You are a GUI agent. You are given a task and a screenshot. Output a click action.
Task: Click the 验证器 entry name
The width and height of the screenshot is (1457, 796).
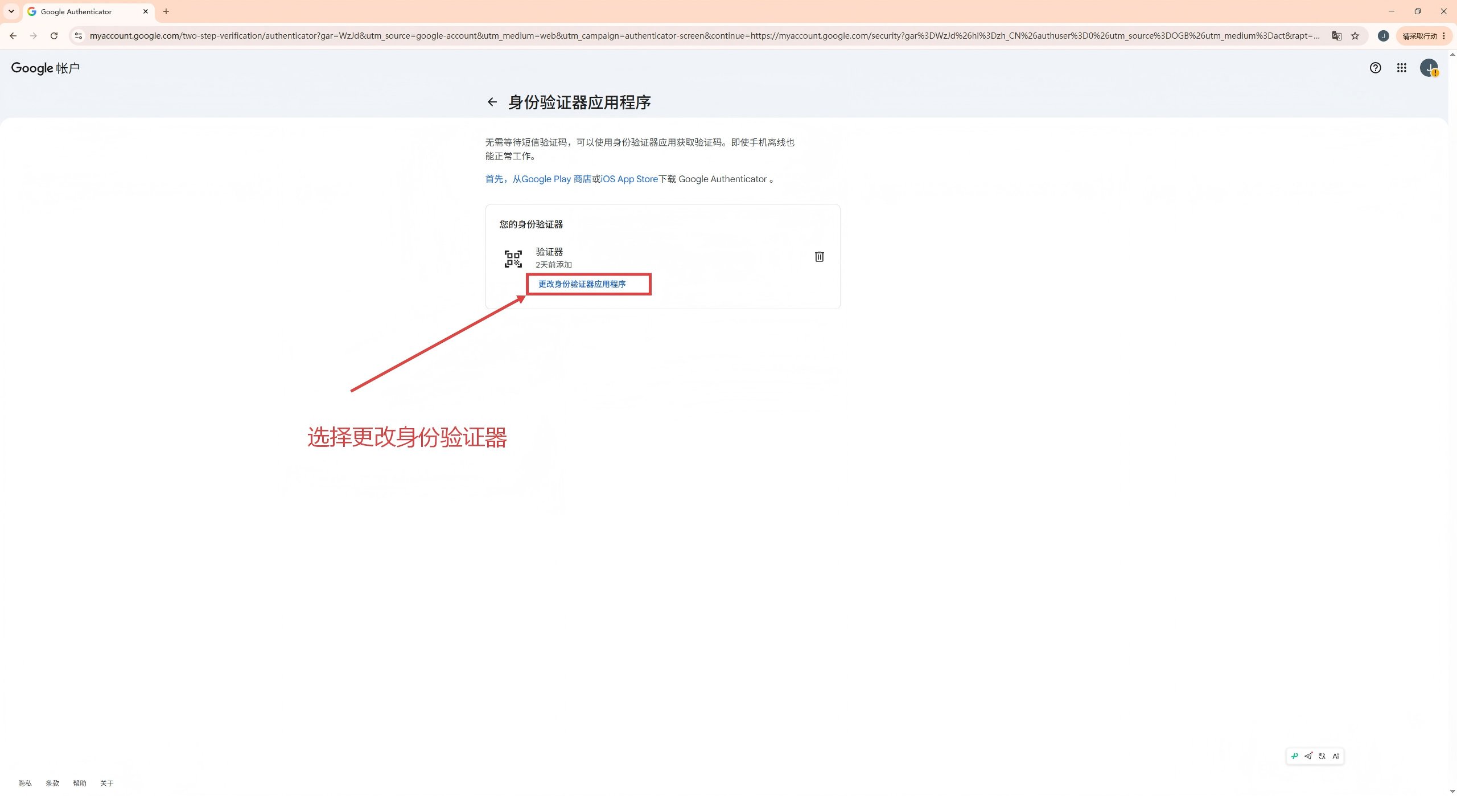(x=549, y=252)
